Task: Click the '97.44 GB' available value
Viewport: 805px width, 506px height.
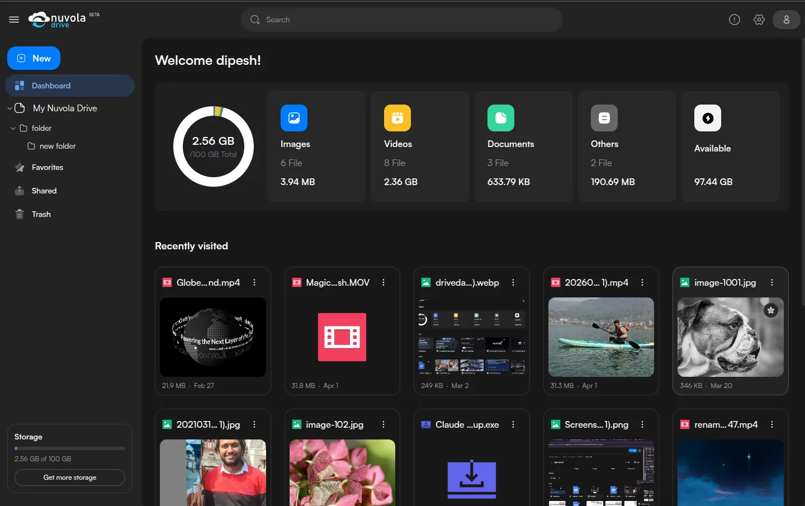Action: [x=713, y=182]
